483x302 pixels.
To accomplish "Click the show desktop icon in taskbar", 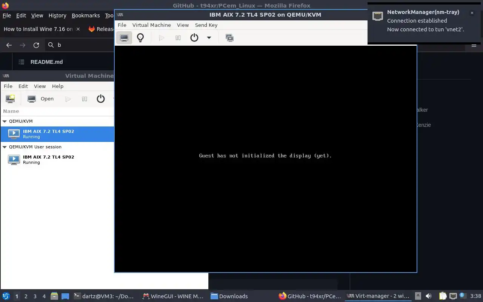I will click(65, 296).
